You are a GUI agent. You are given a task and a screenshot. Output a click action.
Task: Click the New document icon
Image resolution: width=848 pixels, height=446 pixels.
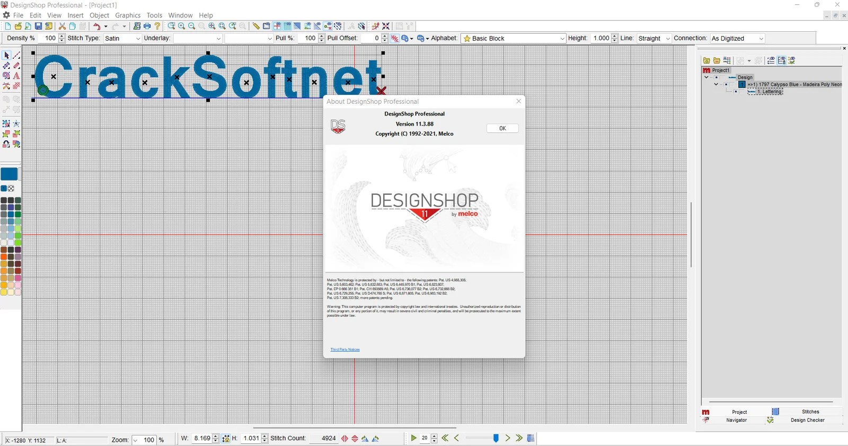click(x=8, y=26)
